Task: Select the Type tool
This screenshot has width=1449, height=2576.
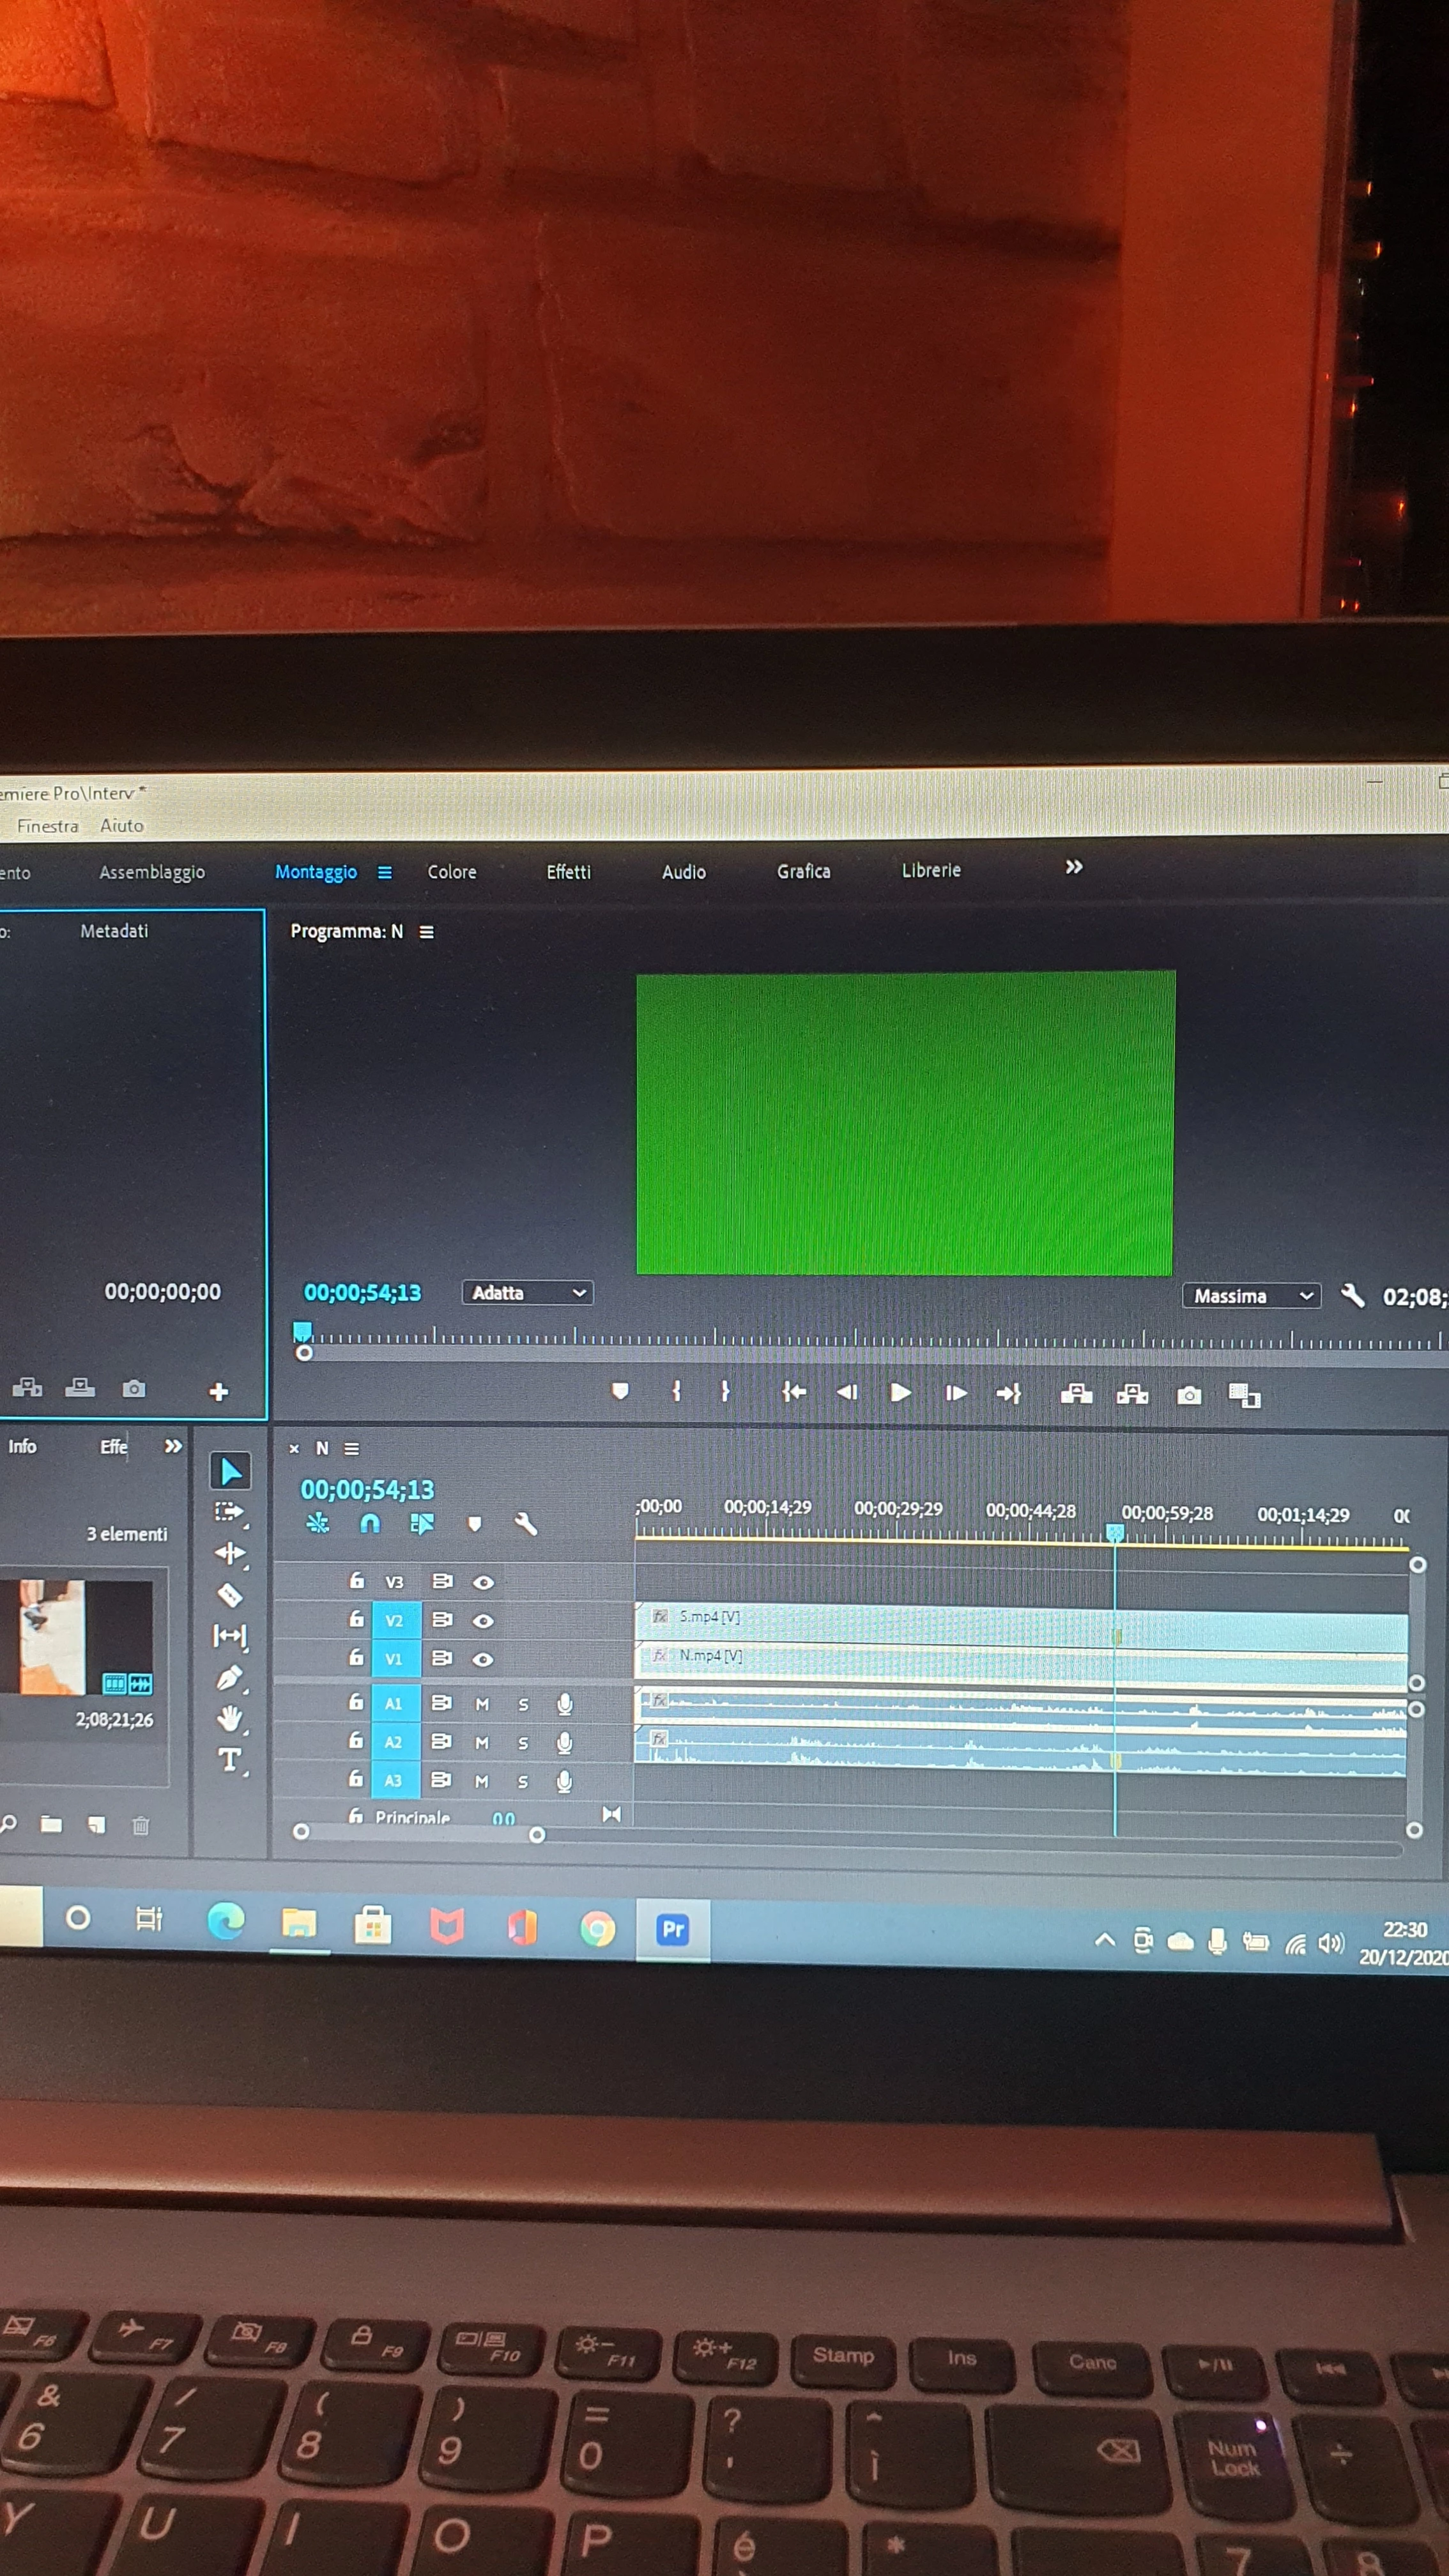Action: click(229, 1760)
